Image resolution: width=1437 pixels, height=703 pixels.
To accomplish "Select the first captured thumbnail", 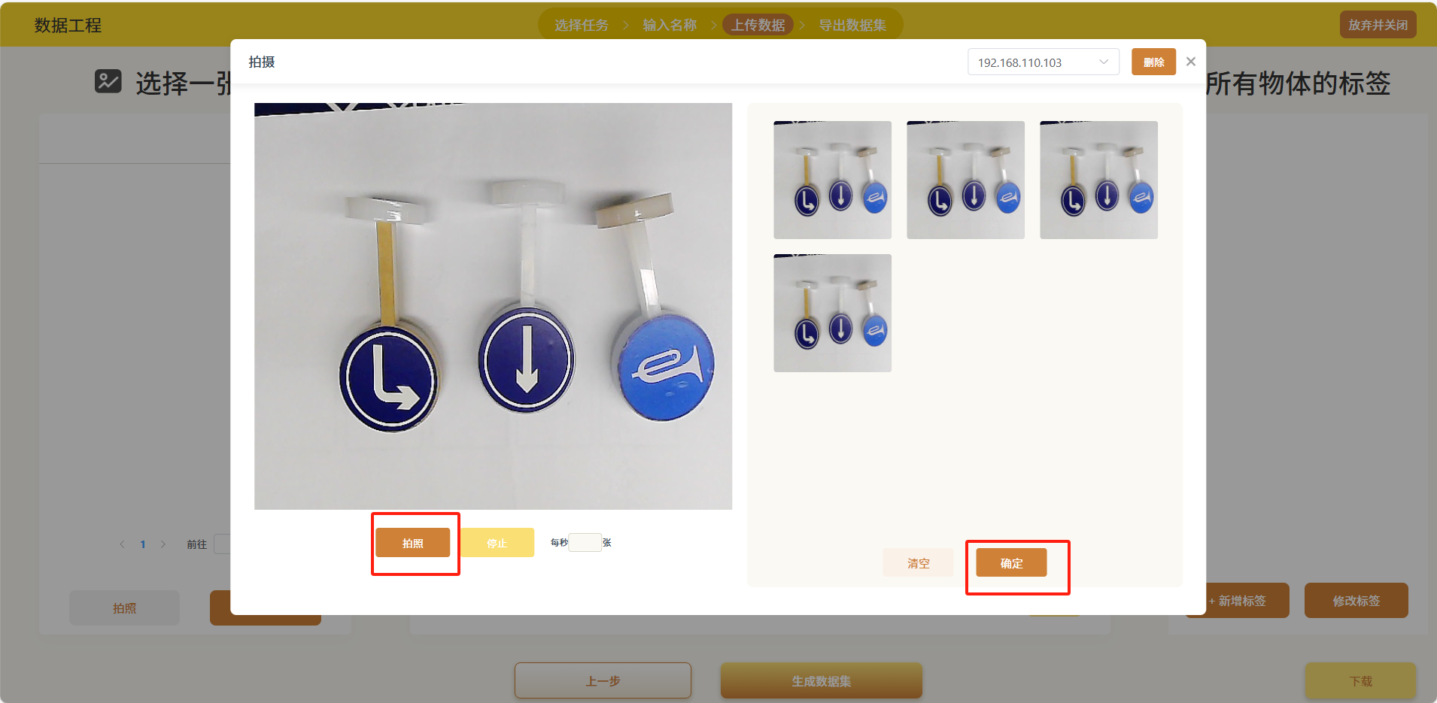I will pos(832,180).
